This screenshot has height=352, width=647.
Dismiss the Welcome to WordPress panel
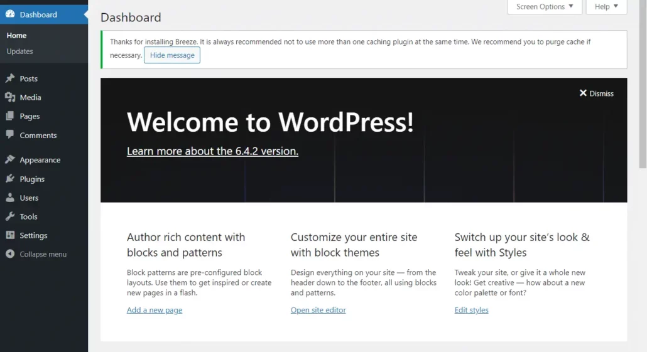click(x=596, y=93)
